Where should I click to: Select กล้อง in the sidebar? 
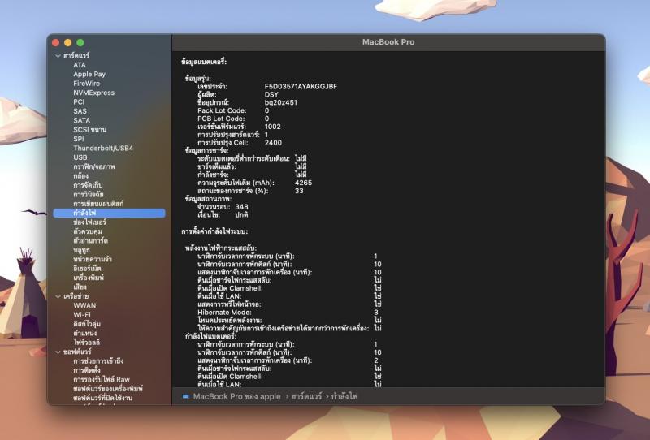tap(80, 175)
